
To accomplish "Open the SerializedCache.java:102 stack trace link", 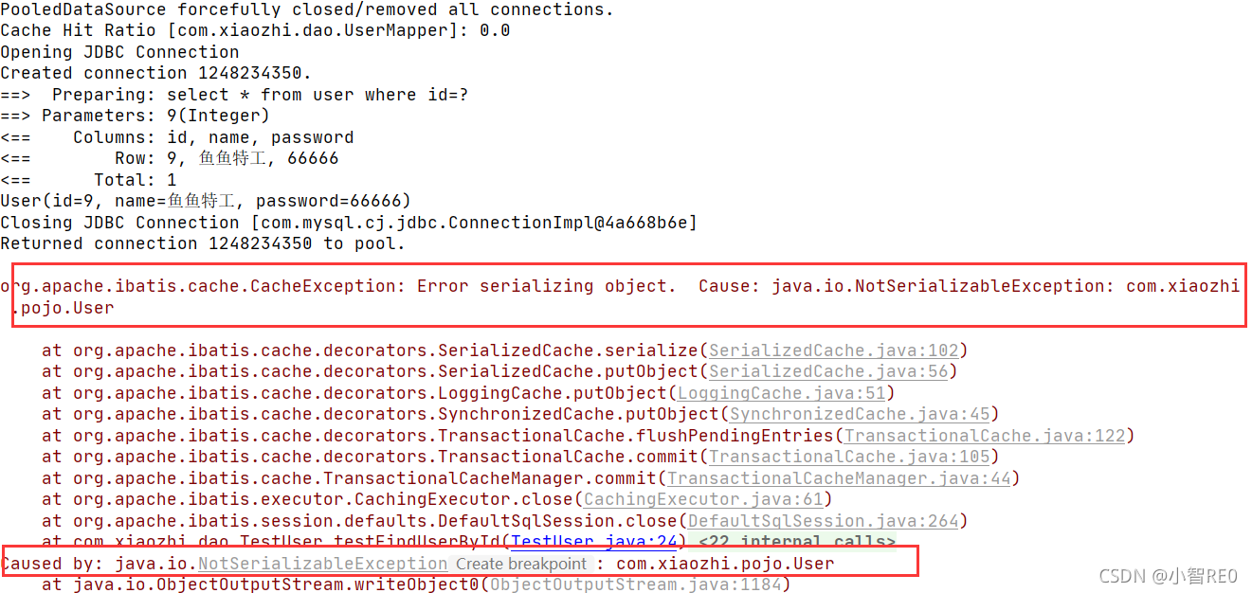I will [834, 350].
